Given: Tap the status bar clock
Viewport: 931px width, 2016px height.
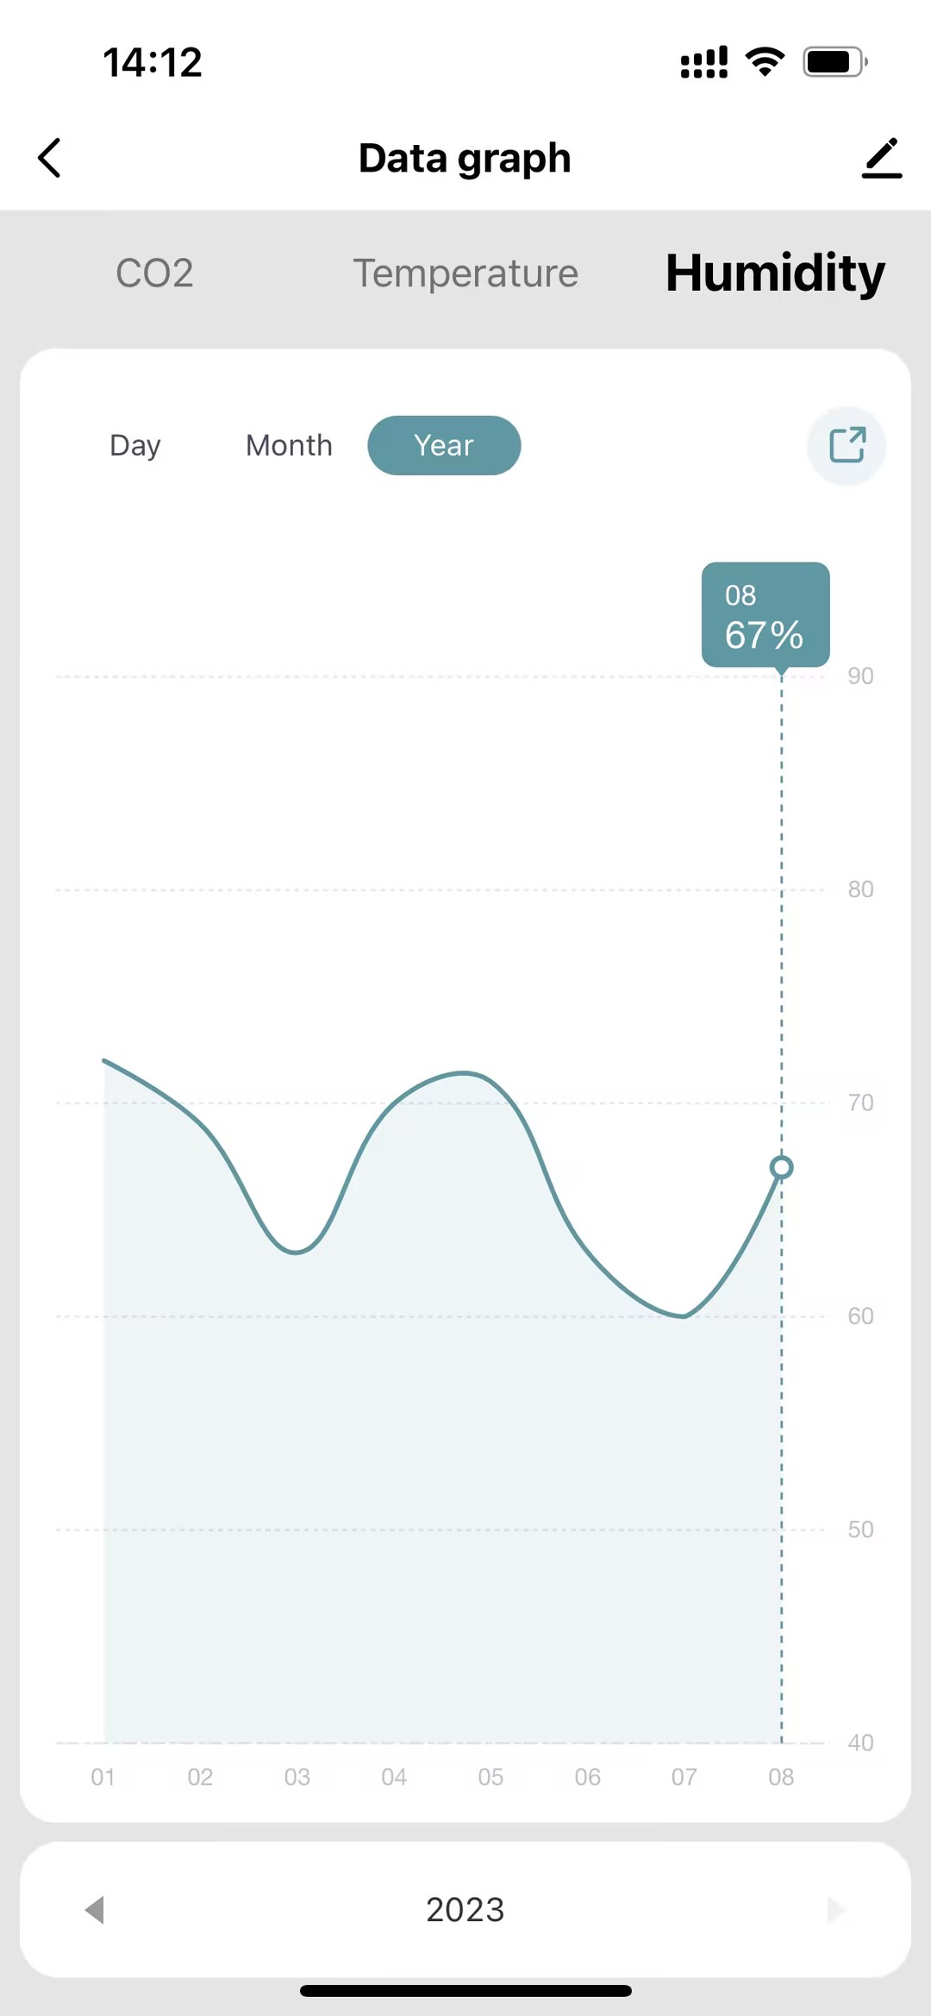Looking at the screenshot, I should click(153, 62).
